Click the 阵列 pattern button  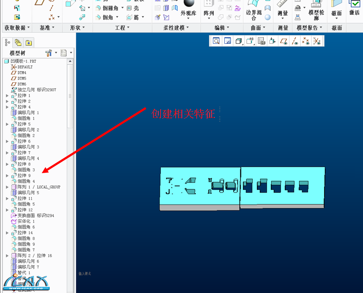(209, 10)
